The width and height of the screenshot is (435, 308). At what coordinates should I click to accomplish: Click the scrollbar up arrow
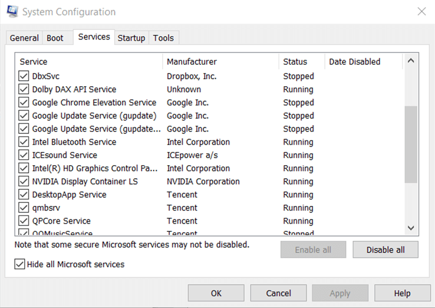tap(411, 61)
